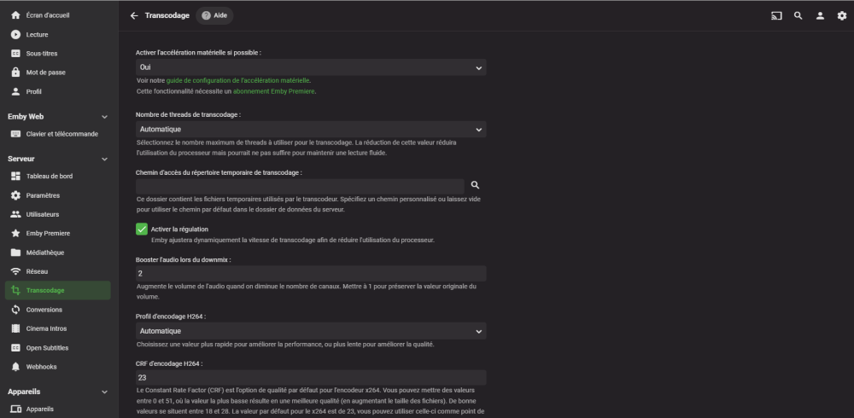854x418 pixels.
Task: Open the settings gear in top bar
Action: 842,15
